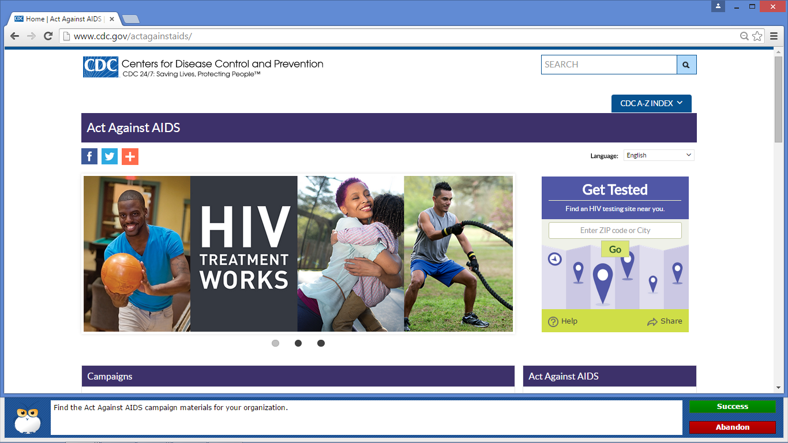Expand the CDC A-Z INDEX dropdown
Screen dimensions: 788x443
(x=651, y=103)
